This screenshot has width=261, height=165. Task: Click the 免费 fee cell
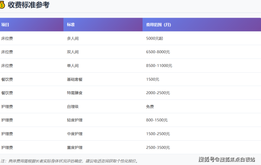click(x=150, y=106)
